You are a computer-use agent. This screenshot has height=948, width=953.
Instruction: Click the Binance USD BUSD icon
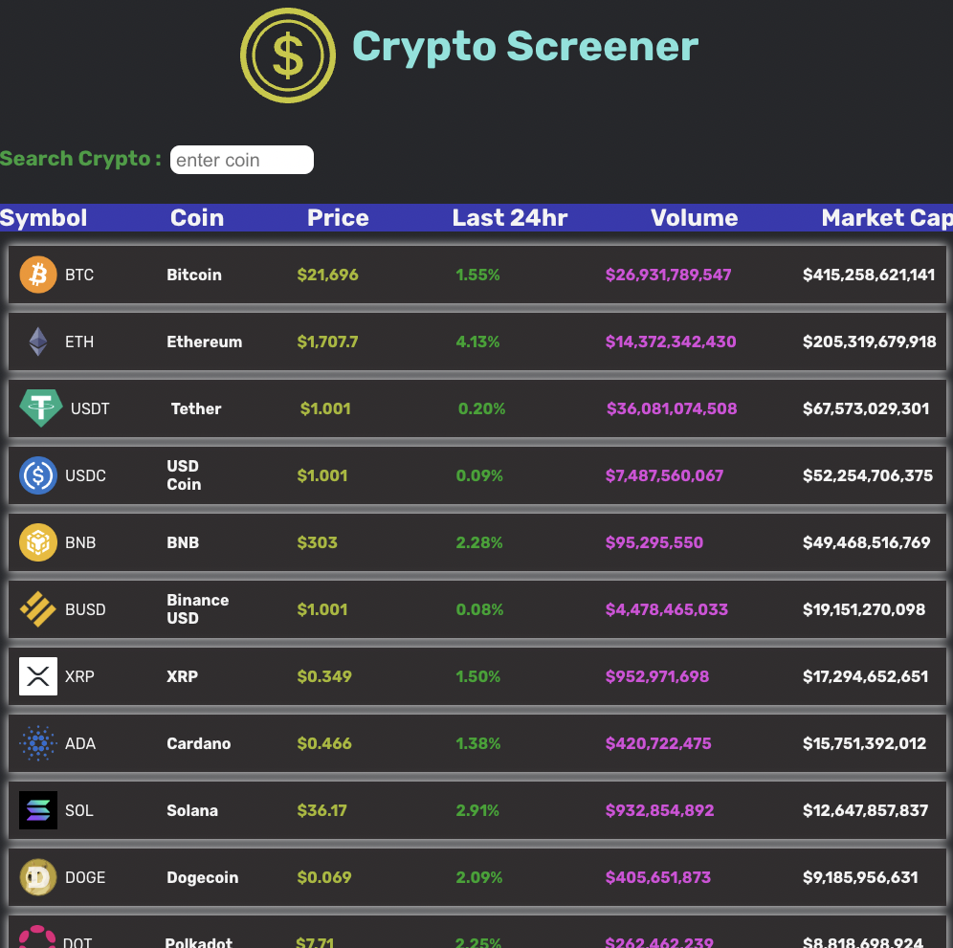click(x=37, y=609)
